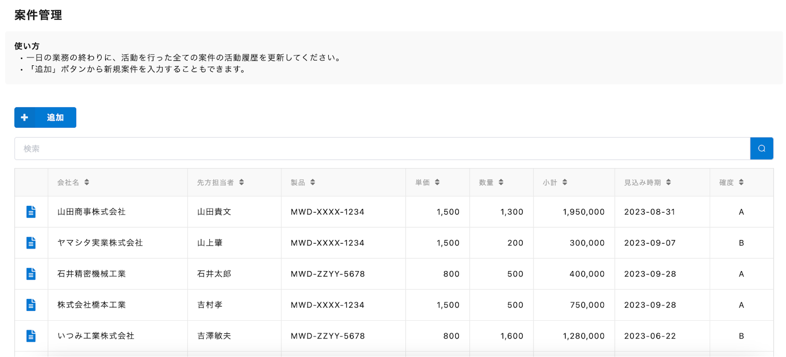This screenshot has height=357, width=786.
Task: Click 確度 value in ヤマシタ実業株式会社 row
Action: coord(741,243)
